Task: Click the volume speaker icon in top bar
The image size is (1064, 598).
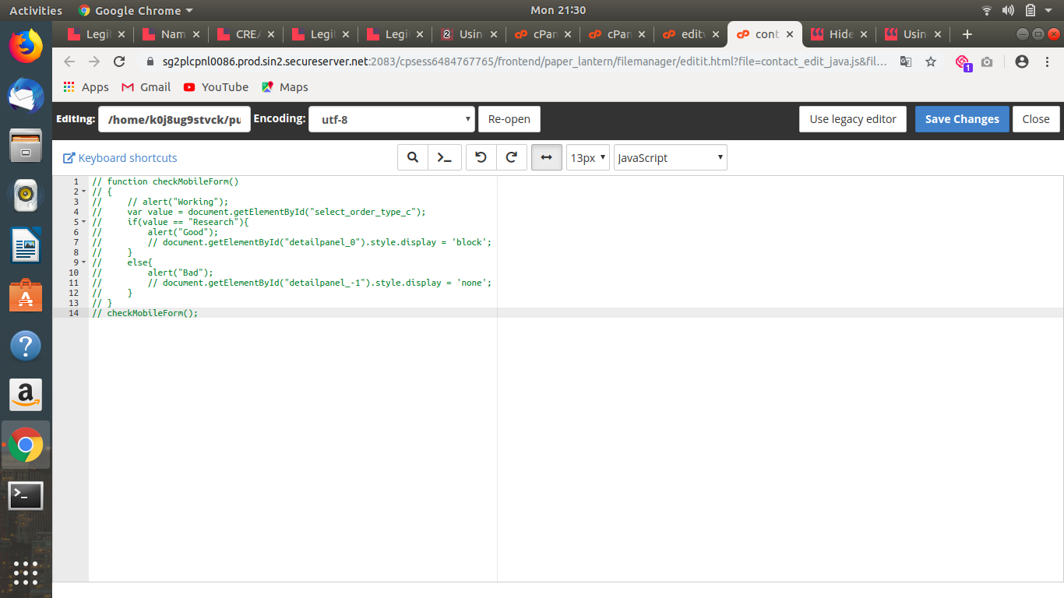Action: click(1009, 10)
